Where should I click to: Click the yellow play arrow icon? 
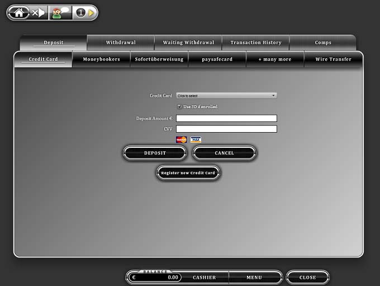(x=91, y=12)
